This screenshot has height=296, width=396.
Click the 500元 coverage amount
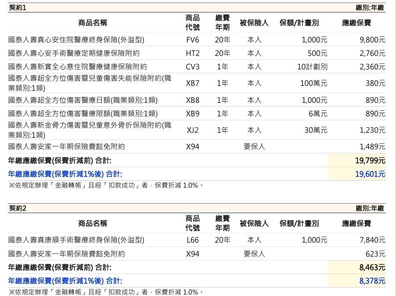[318, 53]
